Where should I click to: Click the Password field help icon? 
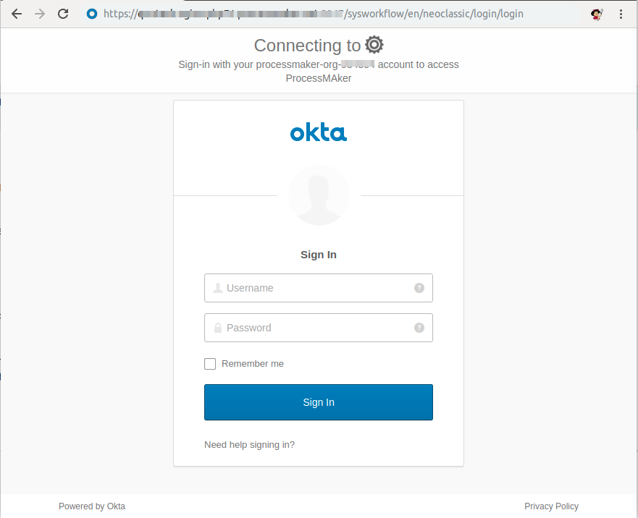pos(419,328)
